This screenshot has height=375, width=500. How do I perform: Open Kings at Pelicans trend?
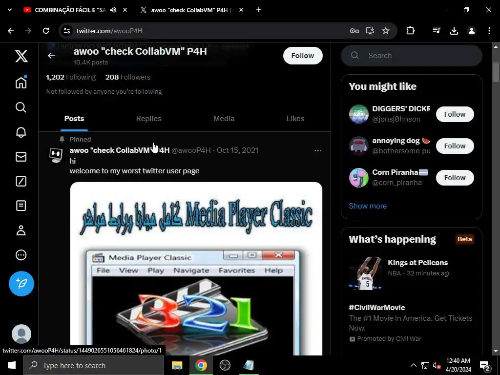coord(411,273)
